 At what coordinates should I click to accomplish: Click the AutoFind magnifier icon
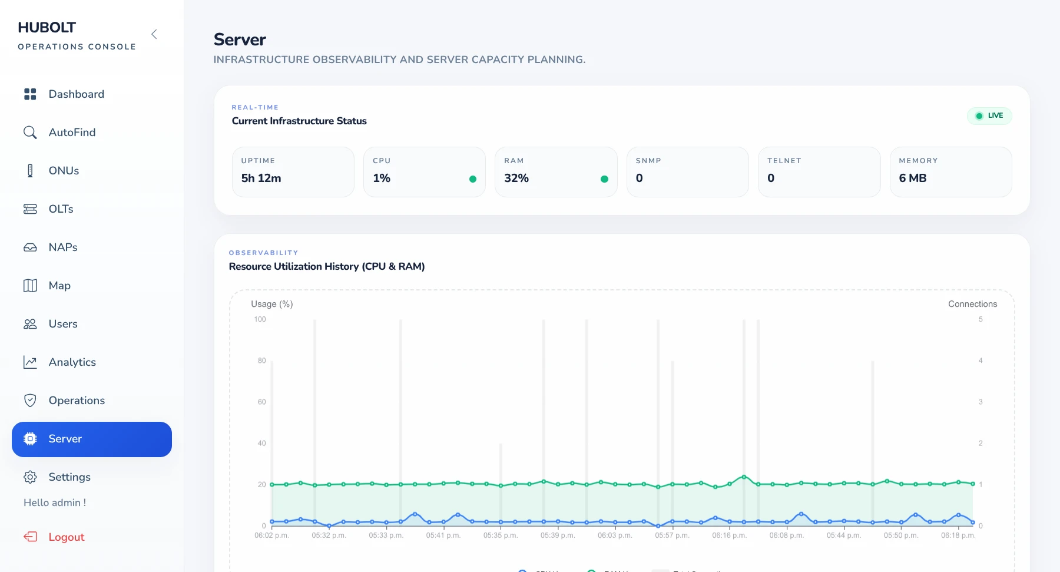(30, 133)
